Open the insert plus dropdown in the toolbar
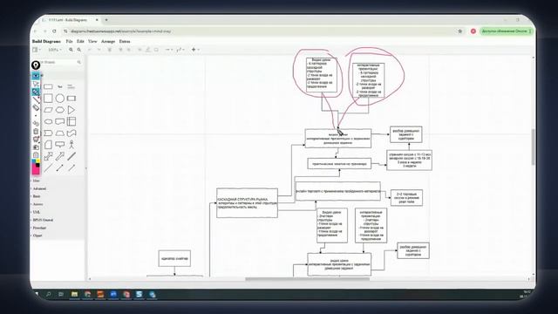This screenshot has height=314, width=558. tap(195, 50)
